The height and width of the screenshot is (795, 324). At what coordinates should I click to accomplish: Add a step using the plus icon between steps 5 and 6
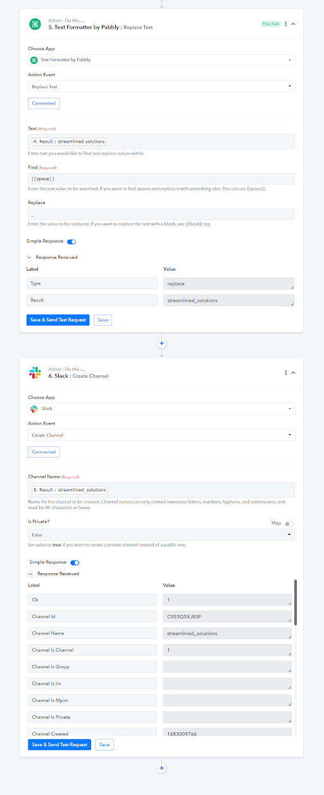pos(161,343)
